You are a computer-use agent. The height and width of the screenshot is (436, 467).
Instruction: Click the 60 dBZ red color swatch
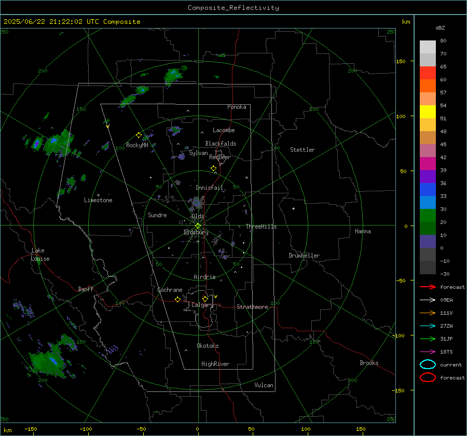[428, 73]
